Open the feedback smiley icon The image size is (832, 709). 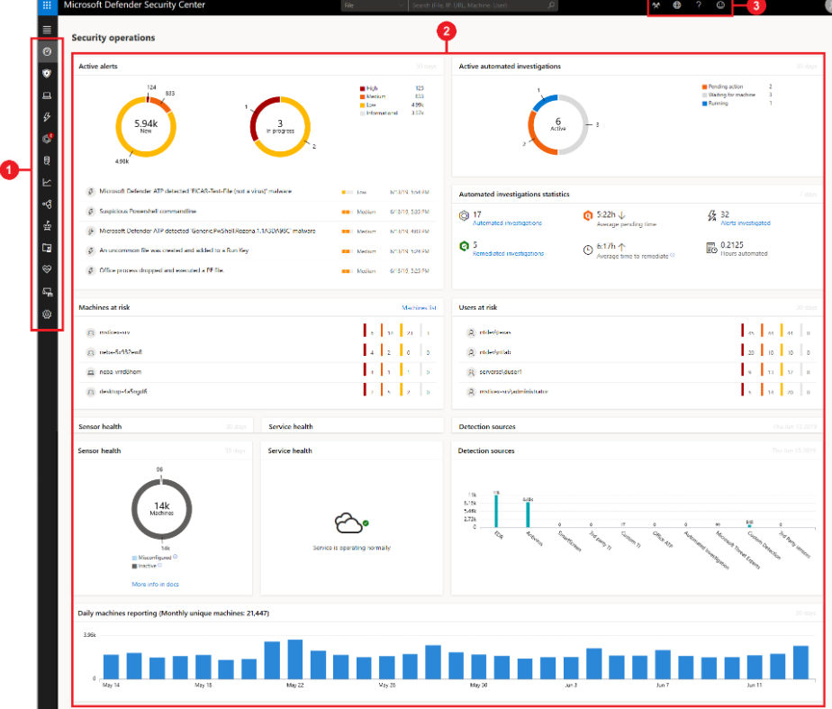coord(720,5)
